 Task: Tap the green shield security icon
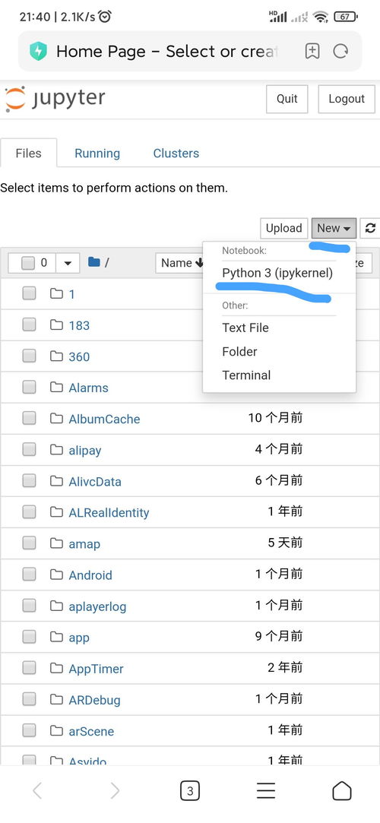[x=38, y=51]
